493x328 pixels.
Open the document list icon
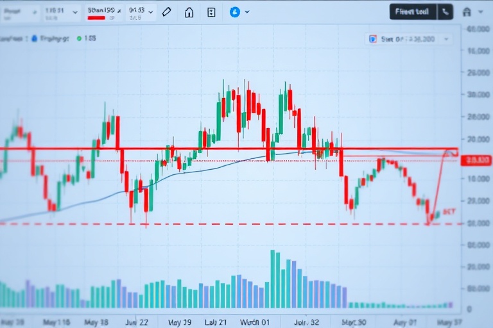coord(211,12)
